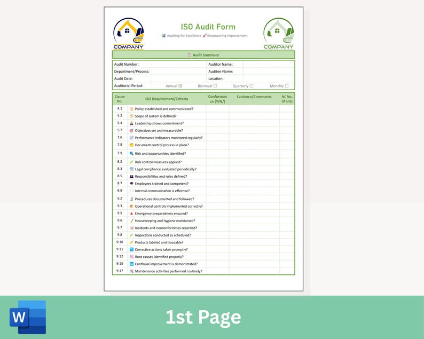
Task: Uncheck the Annual period checkbox
Action: point(180,86)
